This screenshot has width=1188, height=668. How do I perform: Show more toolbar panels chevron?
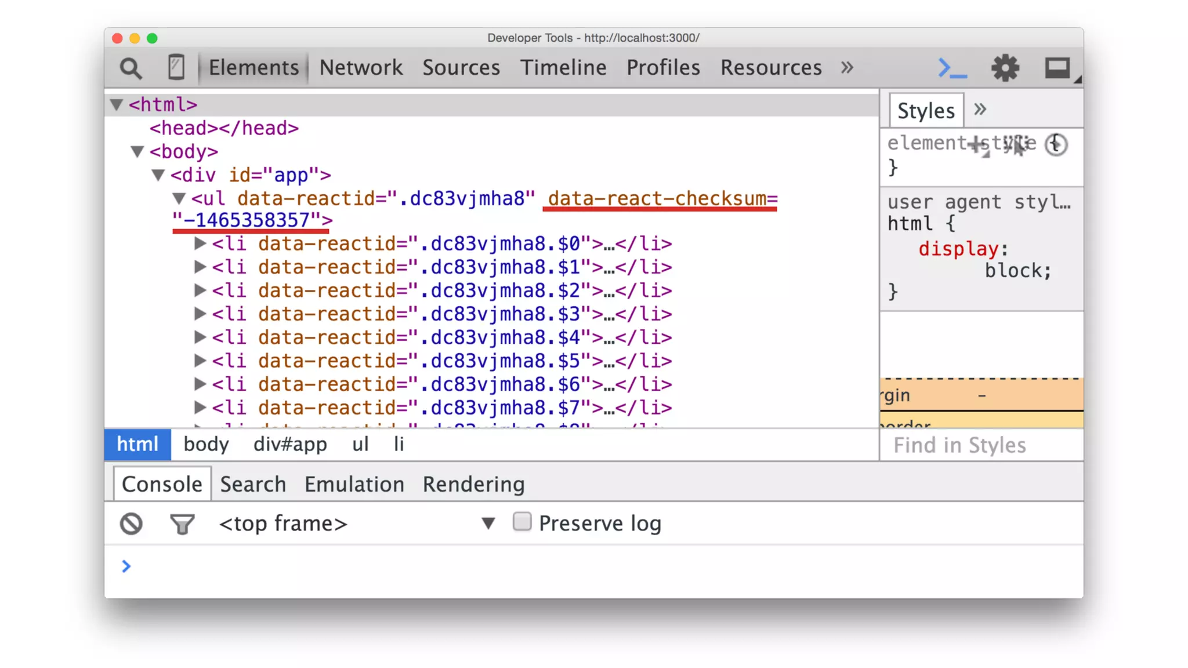click(847, 67)
